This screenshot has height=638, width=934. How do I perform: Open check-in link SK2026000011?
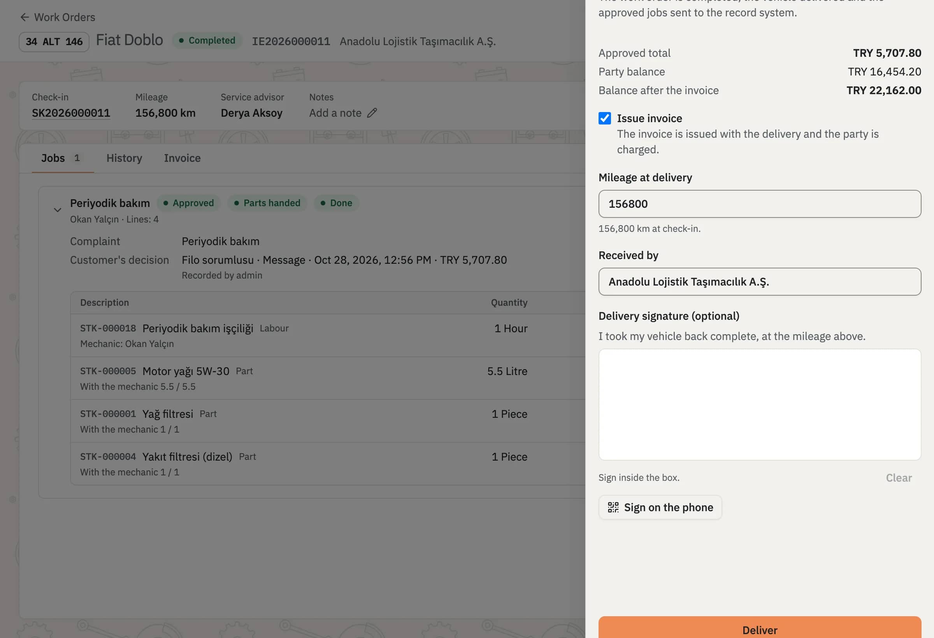(71, 113)
